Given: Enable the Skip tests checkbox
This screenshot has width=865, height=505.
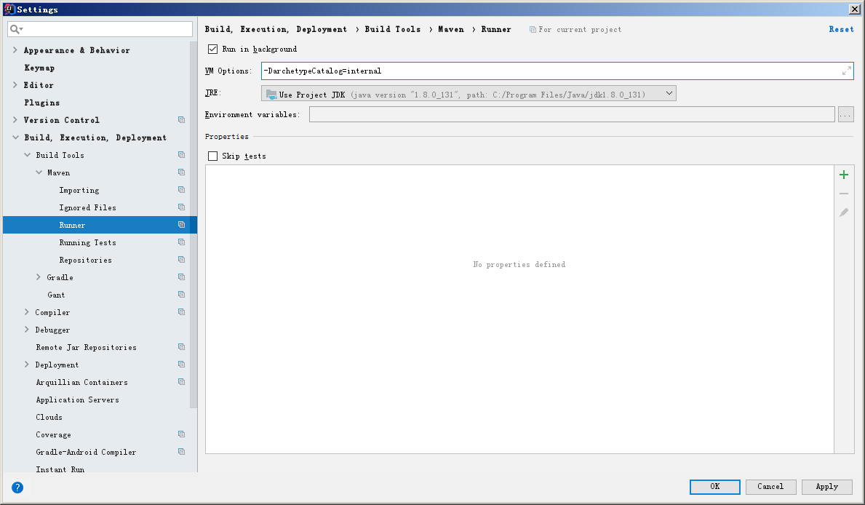Looking at the screenshot, I should 213,156.
